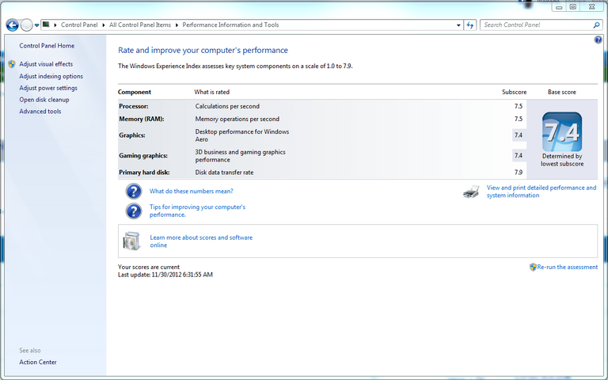
Task: Select the Primary hard disk row label
Action: click(144, 172)
